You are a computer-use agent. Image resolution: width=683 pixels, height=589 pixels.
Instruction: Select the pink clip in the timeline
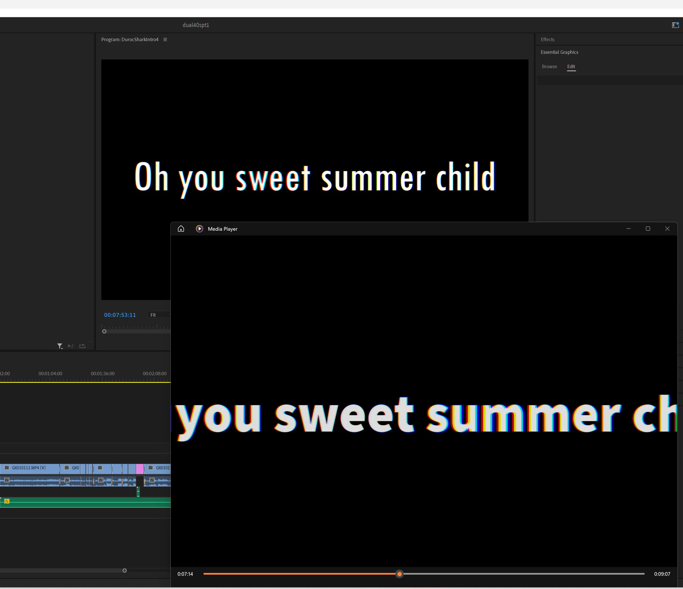(x=140, y=468)
